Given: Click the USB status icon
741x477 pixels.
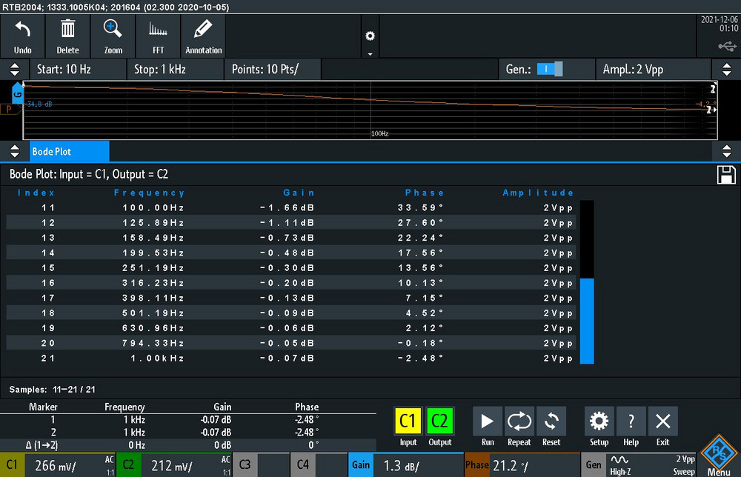Looking at the screenshot, I should tap(728, 46).
